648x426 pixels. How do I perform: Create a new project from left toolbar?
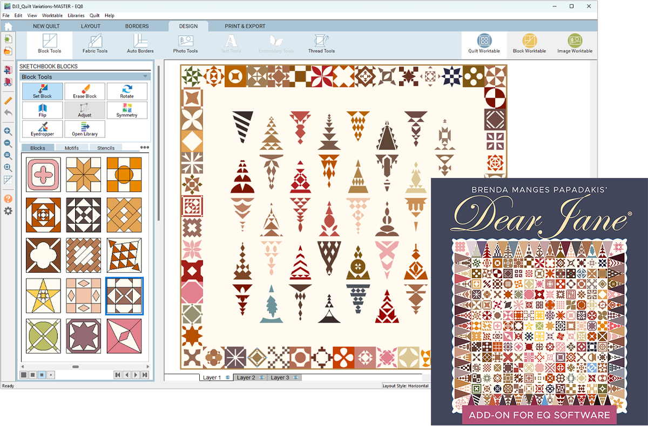coord(8,39)
